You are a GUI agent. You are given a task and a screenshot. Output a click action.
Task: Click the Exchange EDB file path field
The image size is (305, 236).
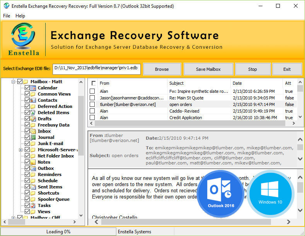click(96, 69)
